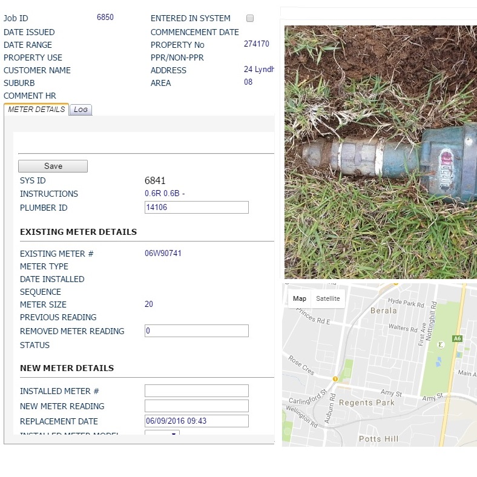Image resolution: width=477 pixels, height=477 pixels.
Task: Click the Regents Park train station marker
Action: pyautogui.click(x=335, y=379)
